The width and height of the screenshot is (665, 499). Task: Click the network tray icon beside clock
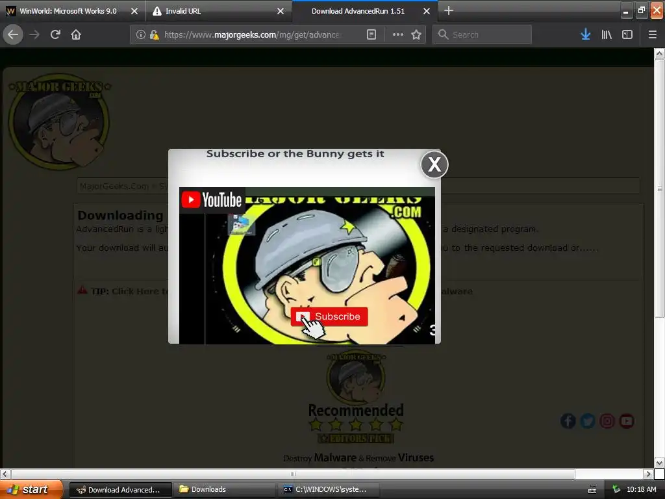[x=616, y=489]
